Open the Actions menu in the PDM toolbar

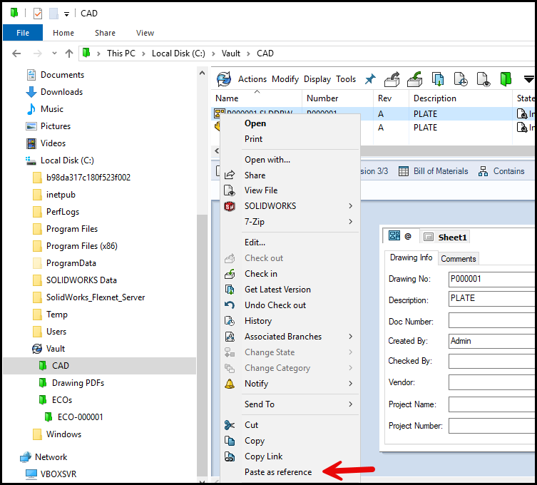pyautogui.click(x=252, y=79)
